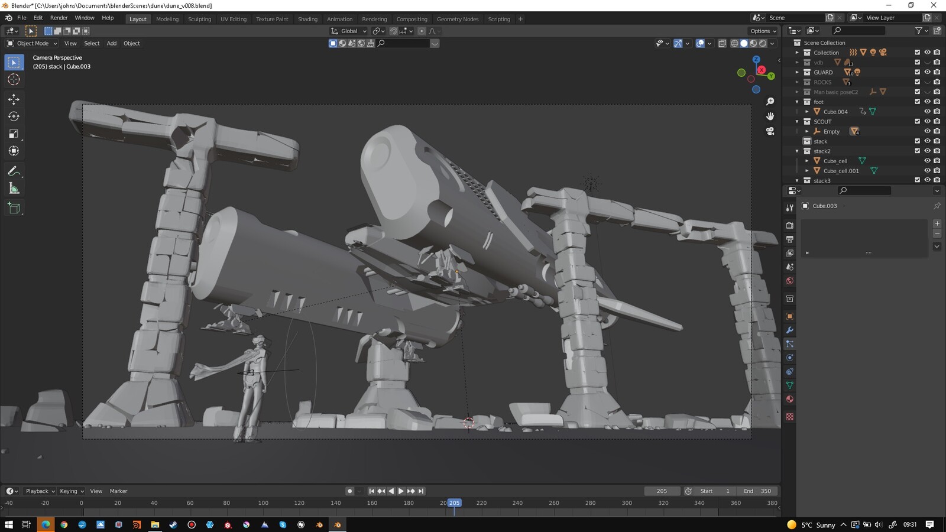Toggle the X-ray display button
The image size is (946, 532).
(722, 43)
